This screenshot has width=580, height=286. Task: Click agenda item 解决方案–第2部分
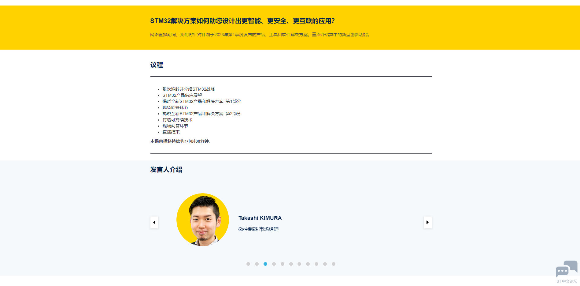tap(202, 114)
